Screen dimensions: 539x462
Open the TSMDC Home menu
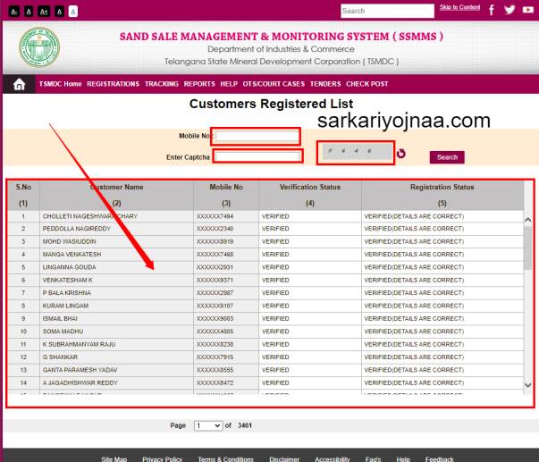point(60,84)
